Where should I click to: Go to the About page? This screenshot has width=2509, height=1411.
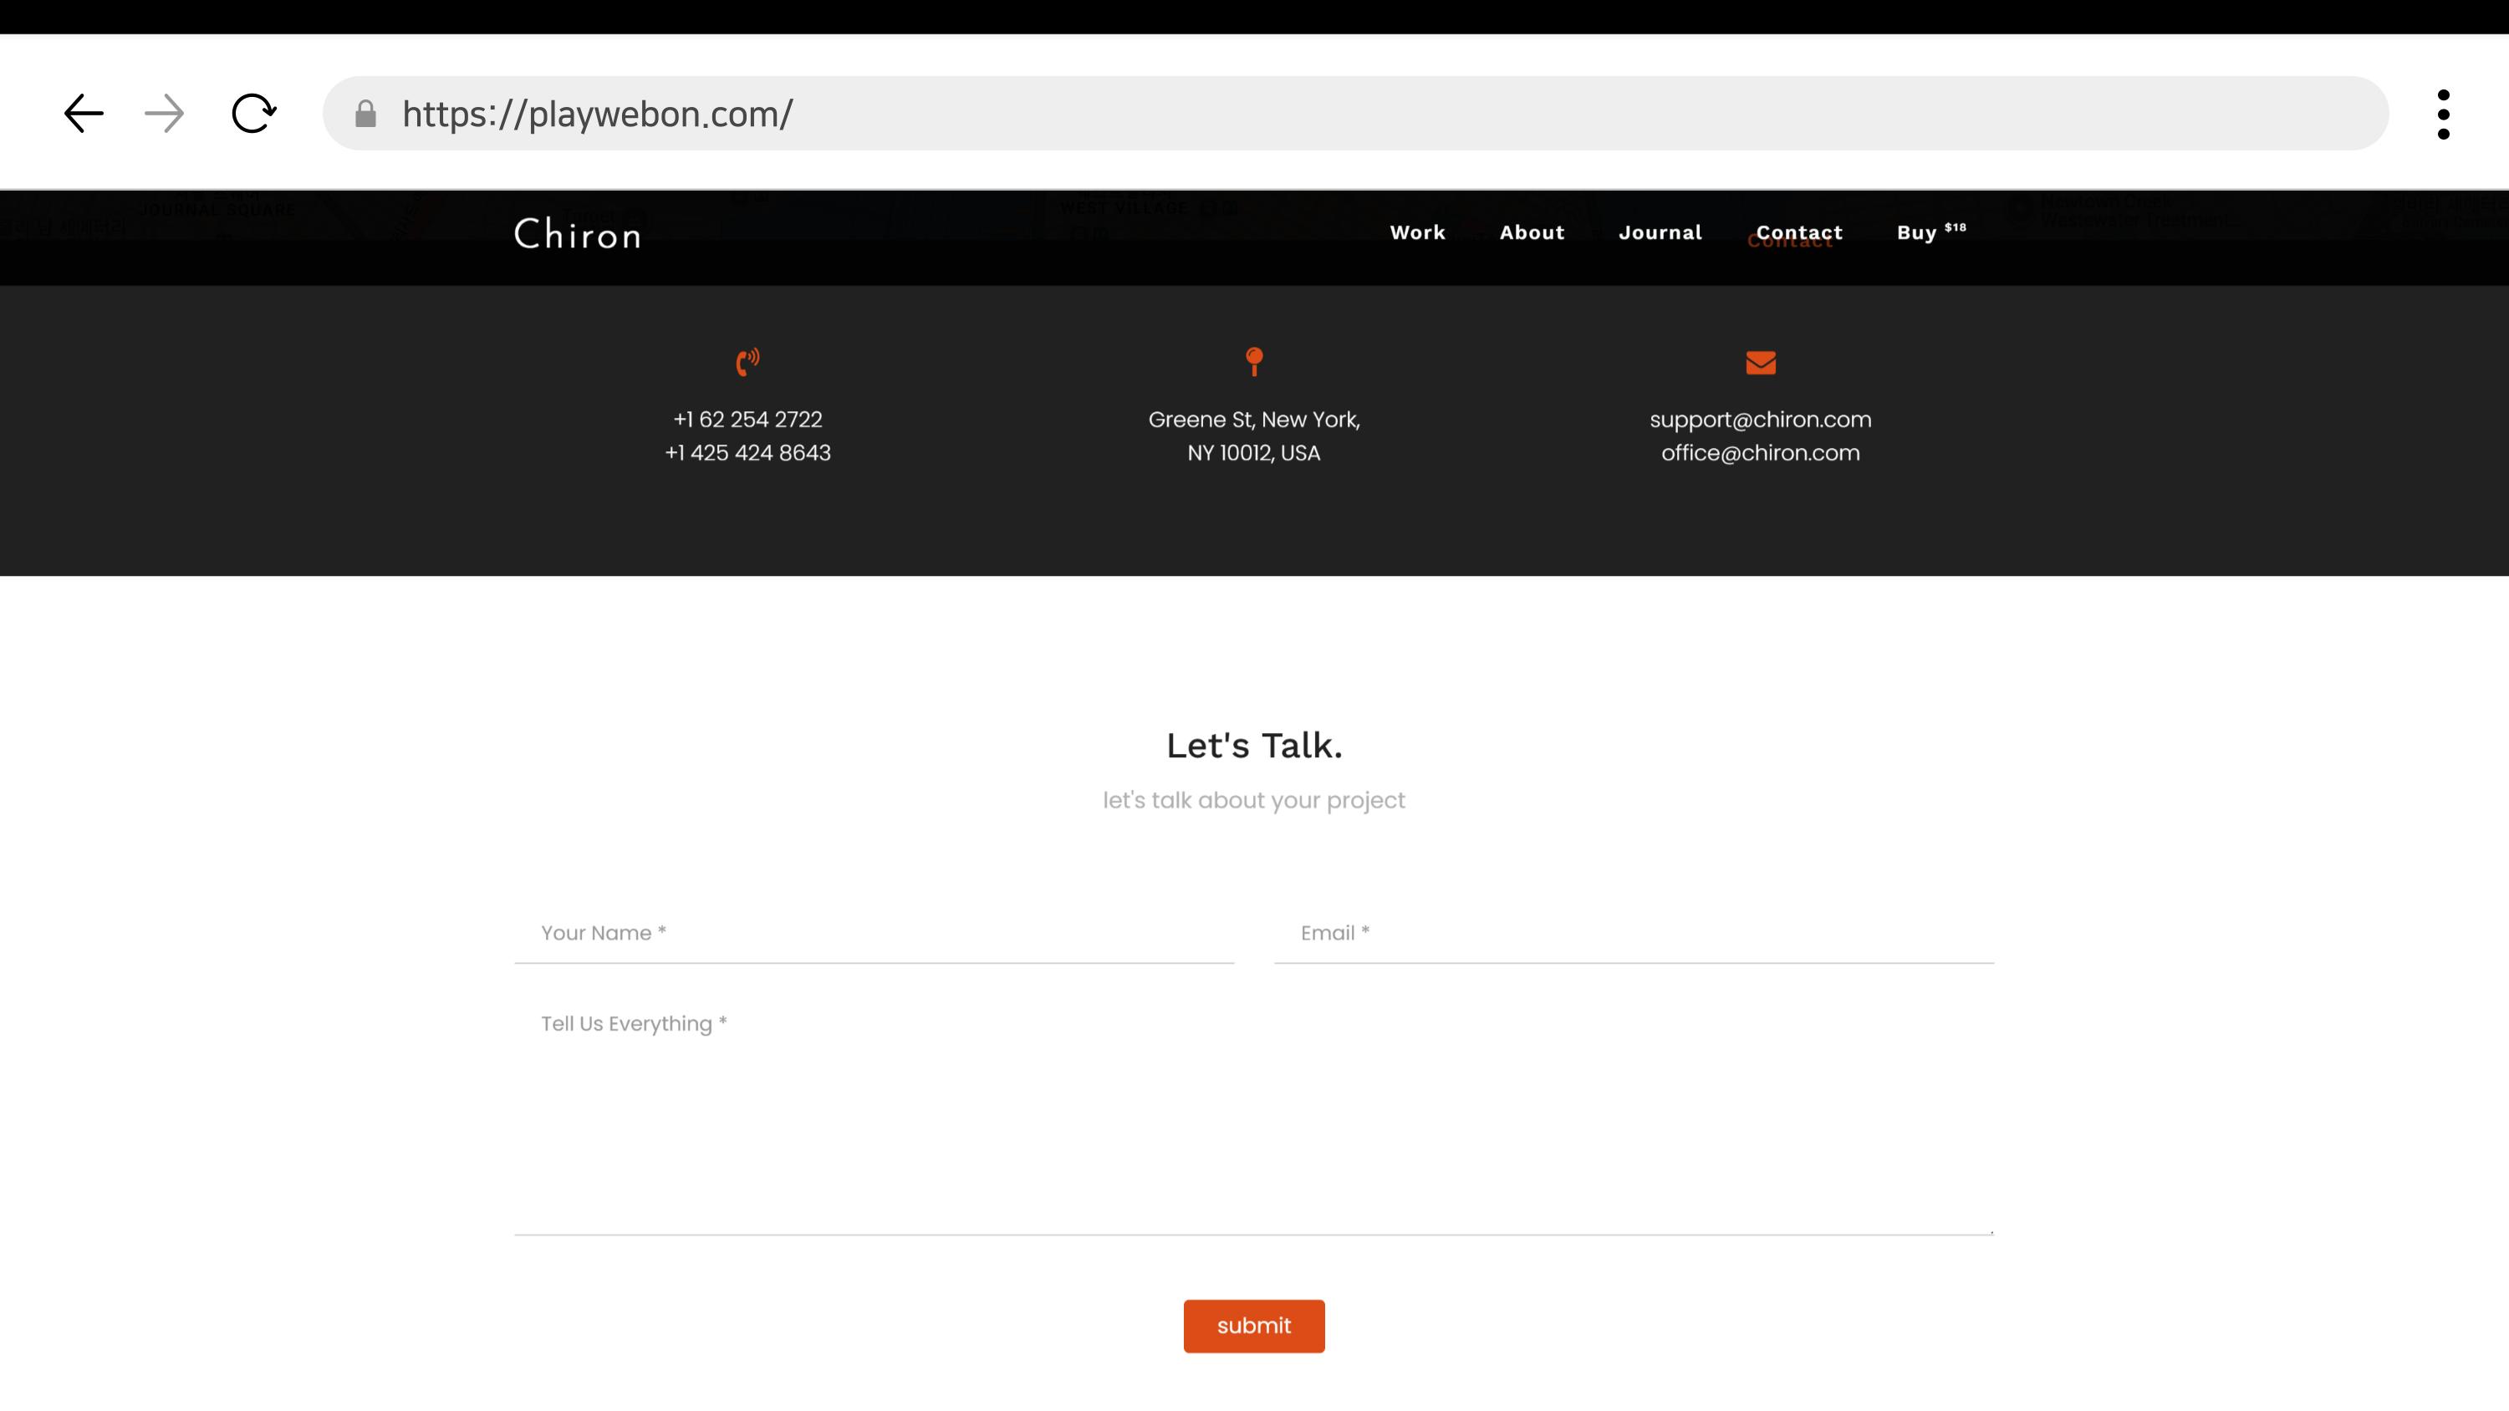(1531, 232)
